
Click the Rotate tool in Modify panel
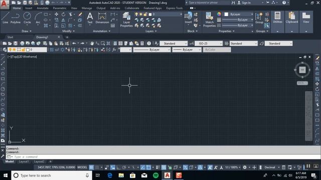[64, 14]
